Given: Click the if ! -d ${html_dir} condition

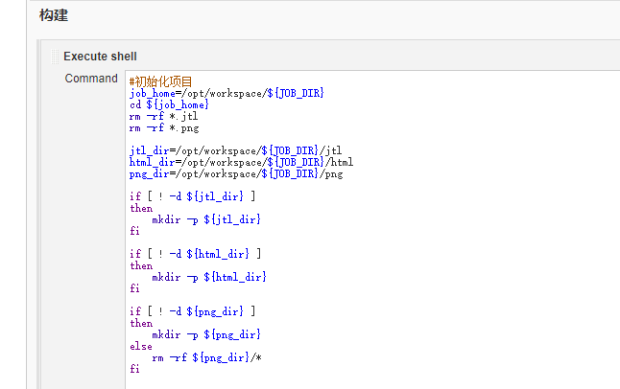Looking at the screenshot, I should click(x=195, y=254).
